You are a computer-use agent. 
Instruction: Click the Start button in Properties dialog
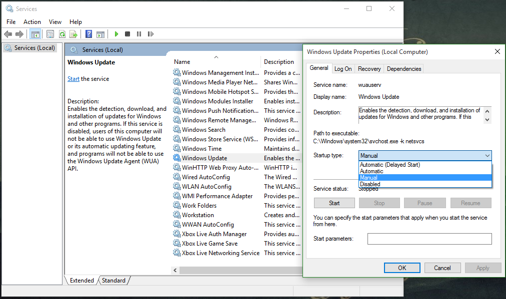334,203
